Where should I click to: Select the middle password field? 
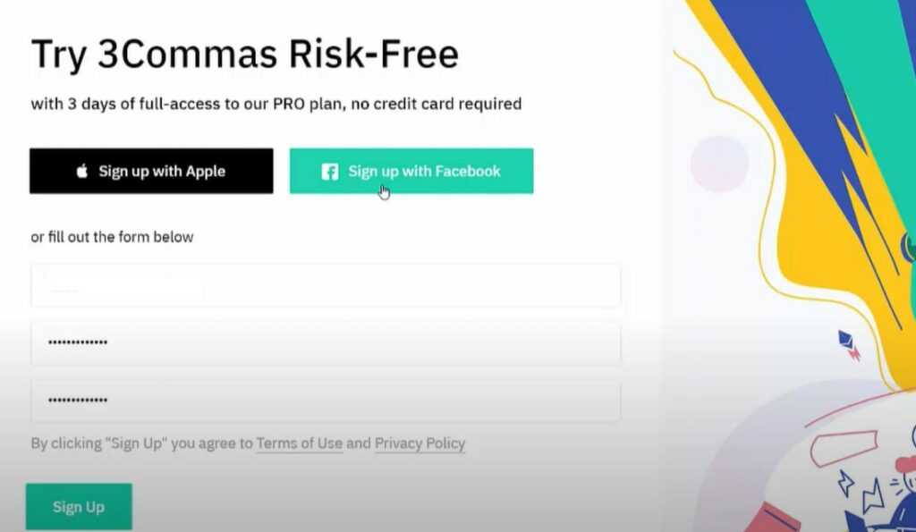pos(327,342)
